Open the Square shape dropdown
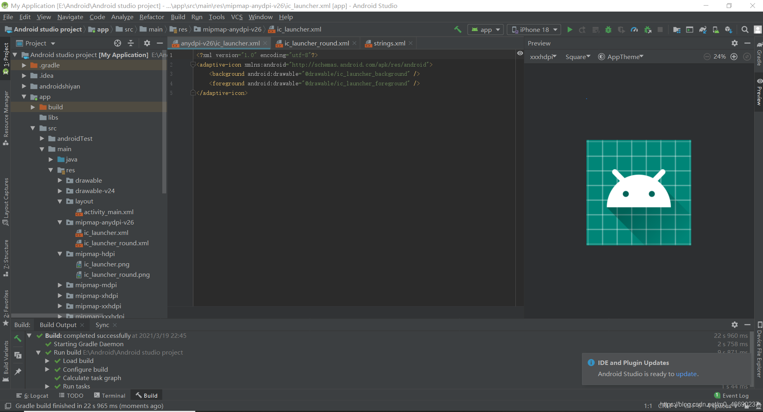The height and width of the screenshot is (412, 763). 578,57
